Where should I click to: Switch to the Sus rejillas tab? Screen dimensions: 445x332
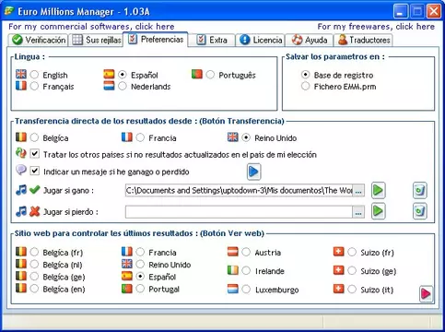coord(97,40)
